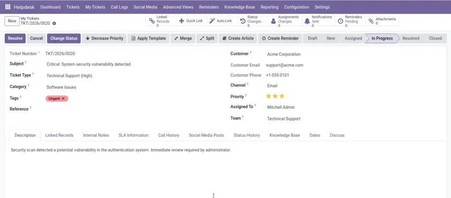Switch to Discuss tab
The height and width of the screenshot is (198, 451).
337,135
